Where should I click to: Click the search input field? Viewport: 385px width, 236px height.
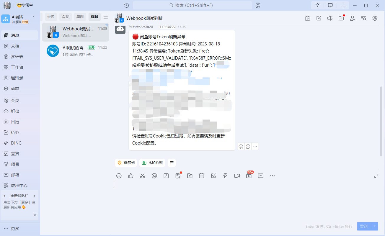[192, 5]
